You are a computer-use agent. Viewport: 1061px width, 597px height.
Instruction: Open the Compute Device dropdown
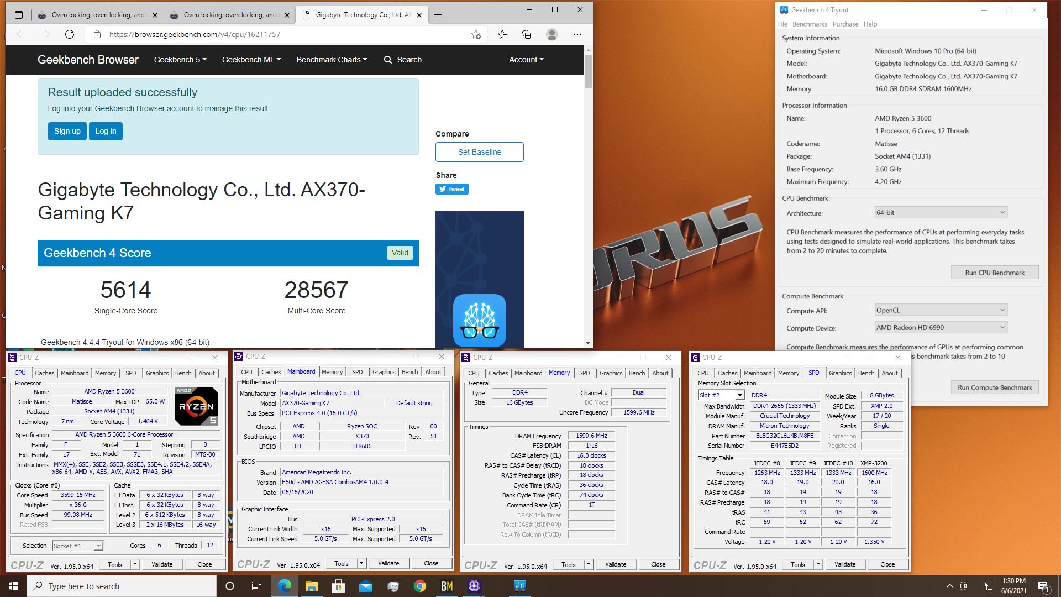pyautogui.click(x=941, y=327)
